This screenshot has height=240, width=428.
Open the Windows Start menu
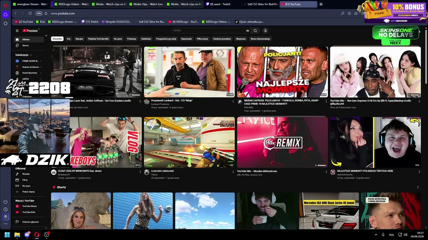(x=7, y=235)
